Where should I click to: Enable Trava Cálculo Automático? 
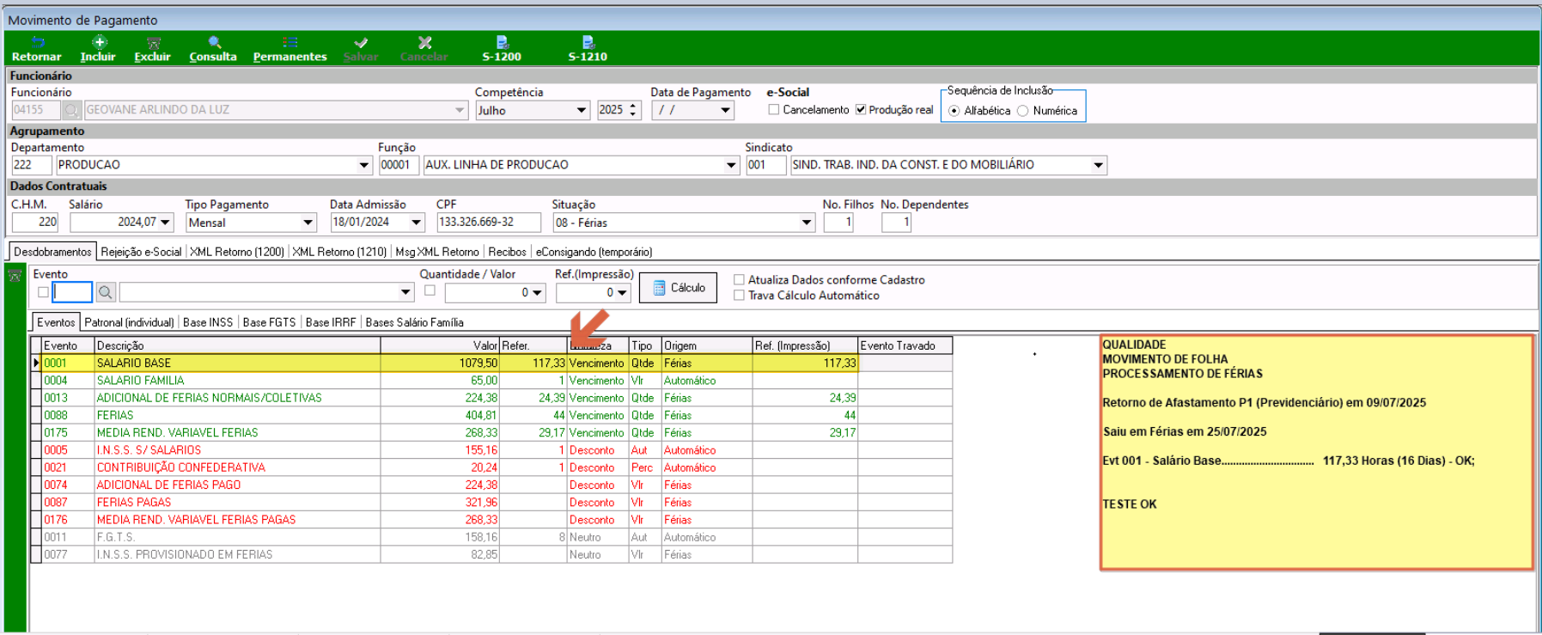click(x=739, y=296)
